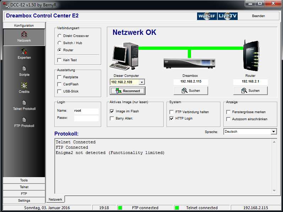Open the Settings sidebar section
The image size is (283, 212).
24,201
